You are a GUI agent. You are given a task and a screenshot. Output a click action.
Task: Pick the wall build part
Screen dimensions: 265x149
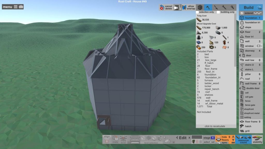point(251,41)
